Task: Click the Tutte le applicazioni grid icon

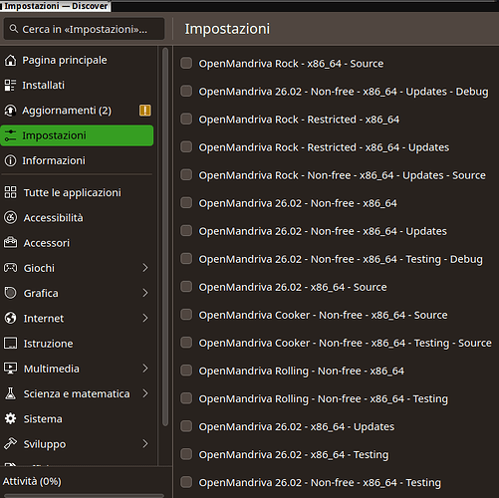Action: [10, 192]
